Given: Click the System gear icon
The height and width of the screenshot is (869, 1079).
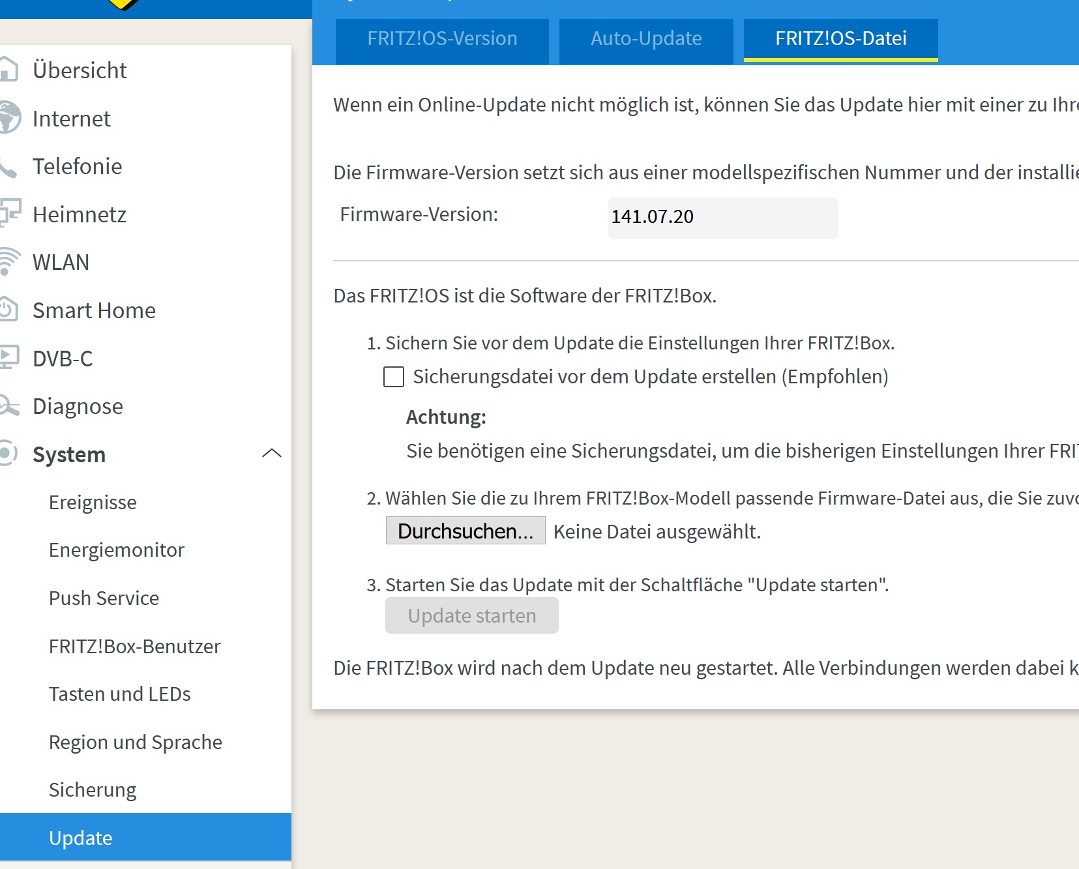Looking at the screenshot, I should point(8,454).
